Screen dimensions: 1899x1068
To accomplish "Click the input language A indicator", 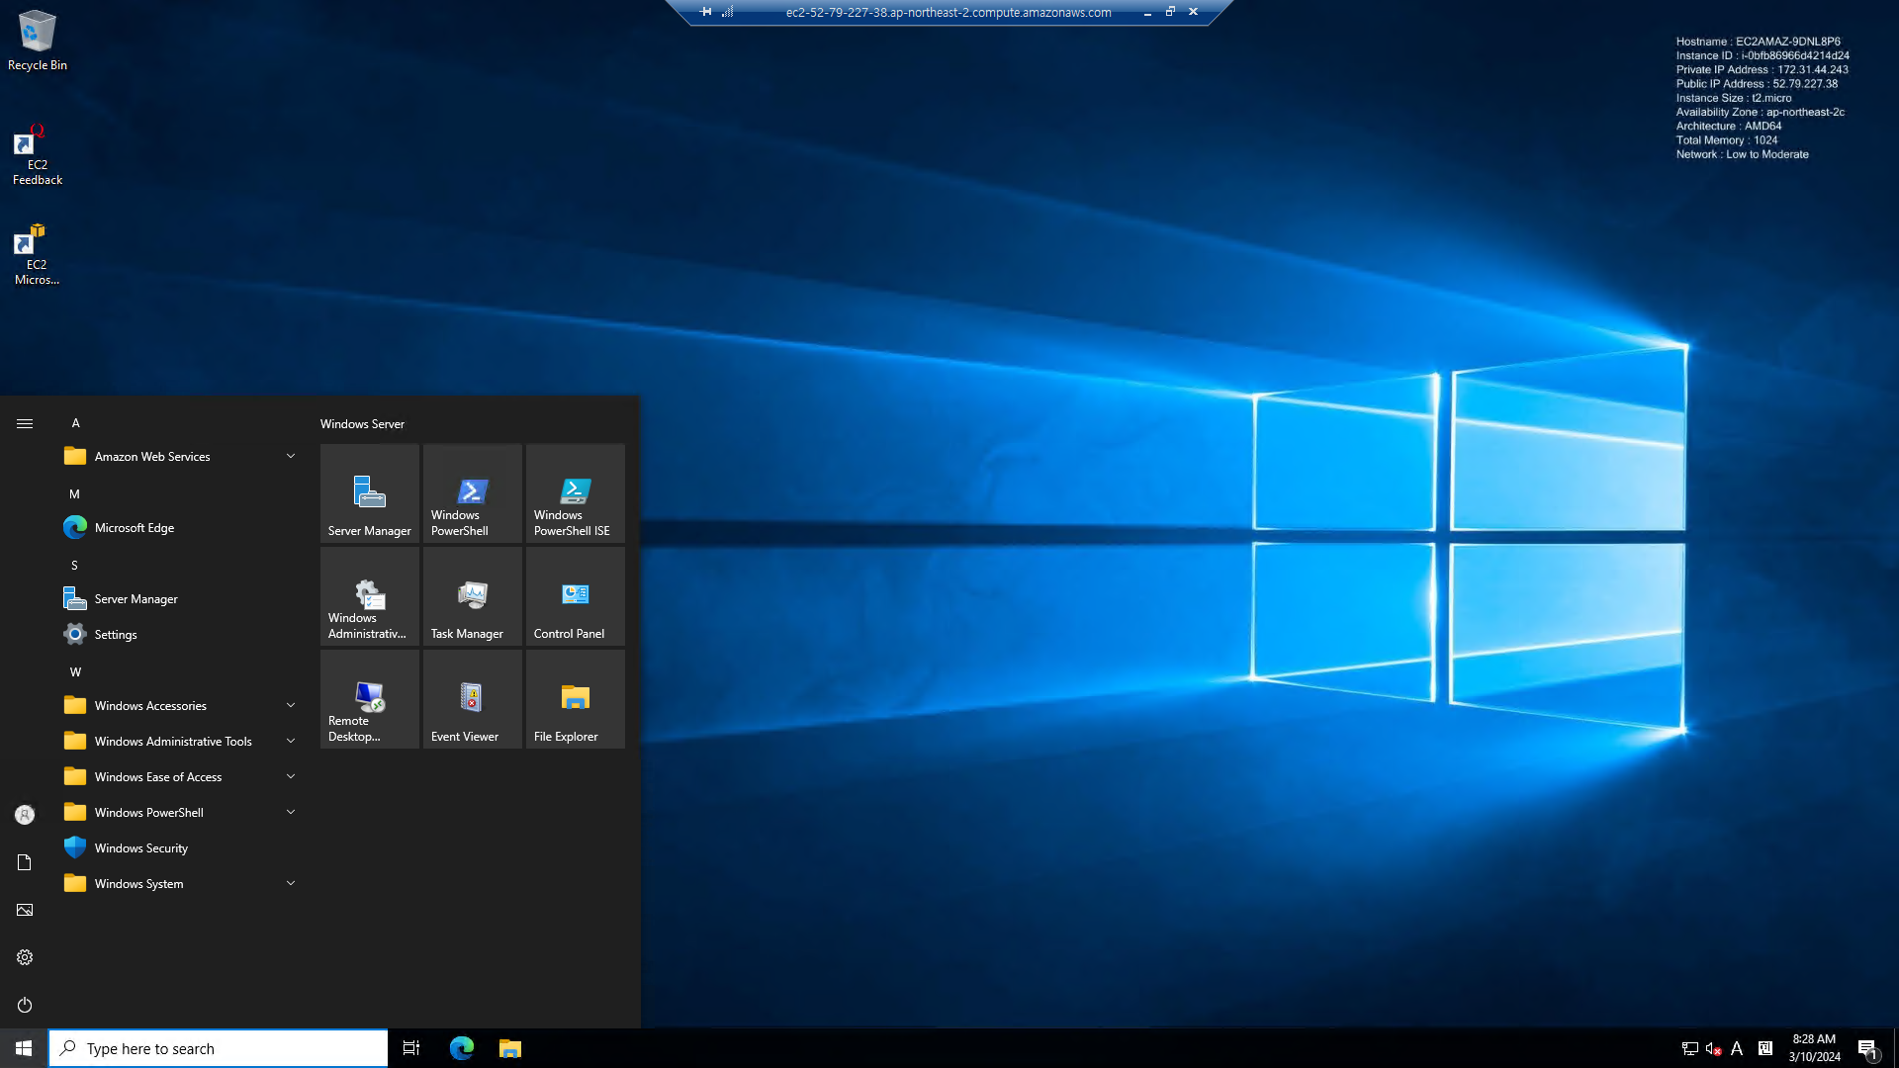I will click(1737, 1048).
